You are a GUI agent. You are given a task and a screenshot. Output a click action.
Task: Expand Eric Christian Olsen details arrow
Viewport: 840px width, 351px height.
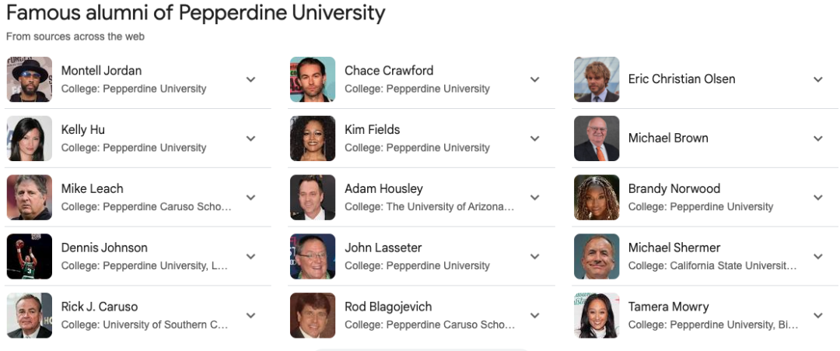coord(817,79)
